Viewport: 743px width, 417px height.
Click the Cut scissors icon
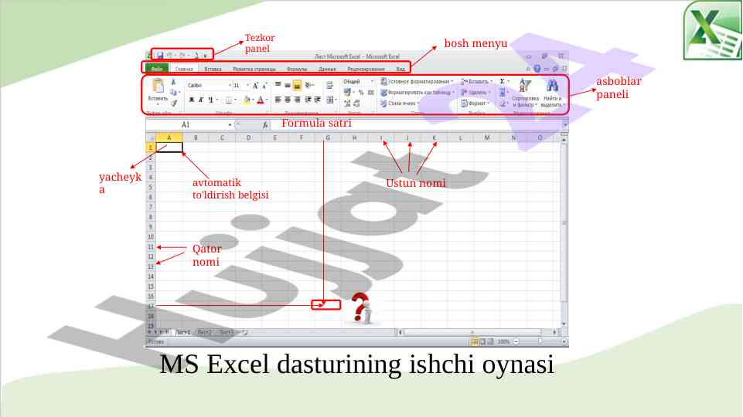click(x=173, y=83)
